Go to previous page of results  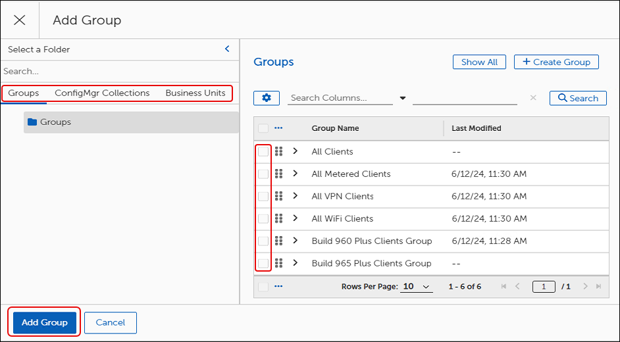[x=517, y=286]
